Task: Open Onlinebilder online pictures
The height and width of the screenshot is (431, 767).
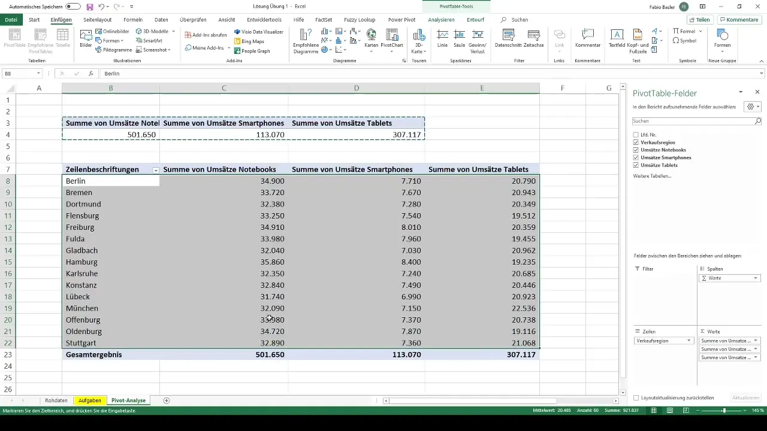Action: pyautogui.click(x=112, y=31)
